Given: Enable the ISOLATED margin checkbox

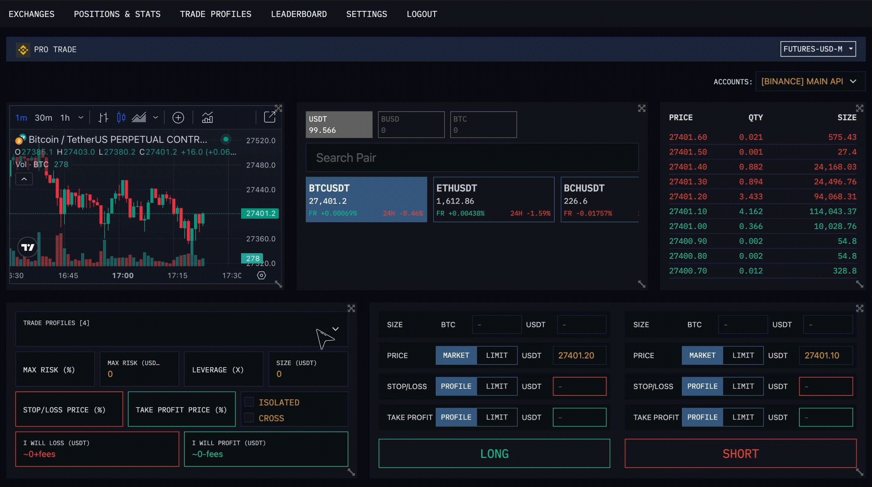Looking at the screenshot, I should [x=249, y=402].
